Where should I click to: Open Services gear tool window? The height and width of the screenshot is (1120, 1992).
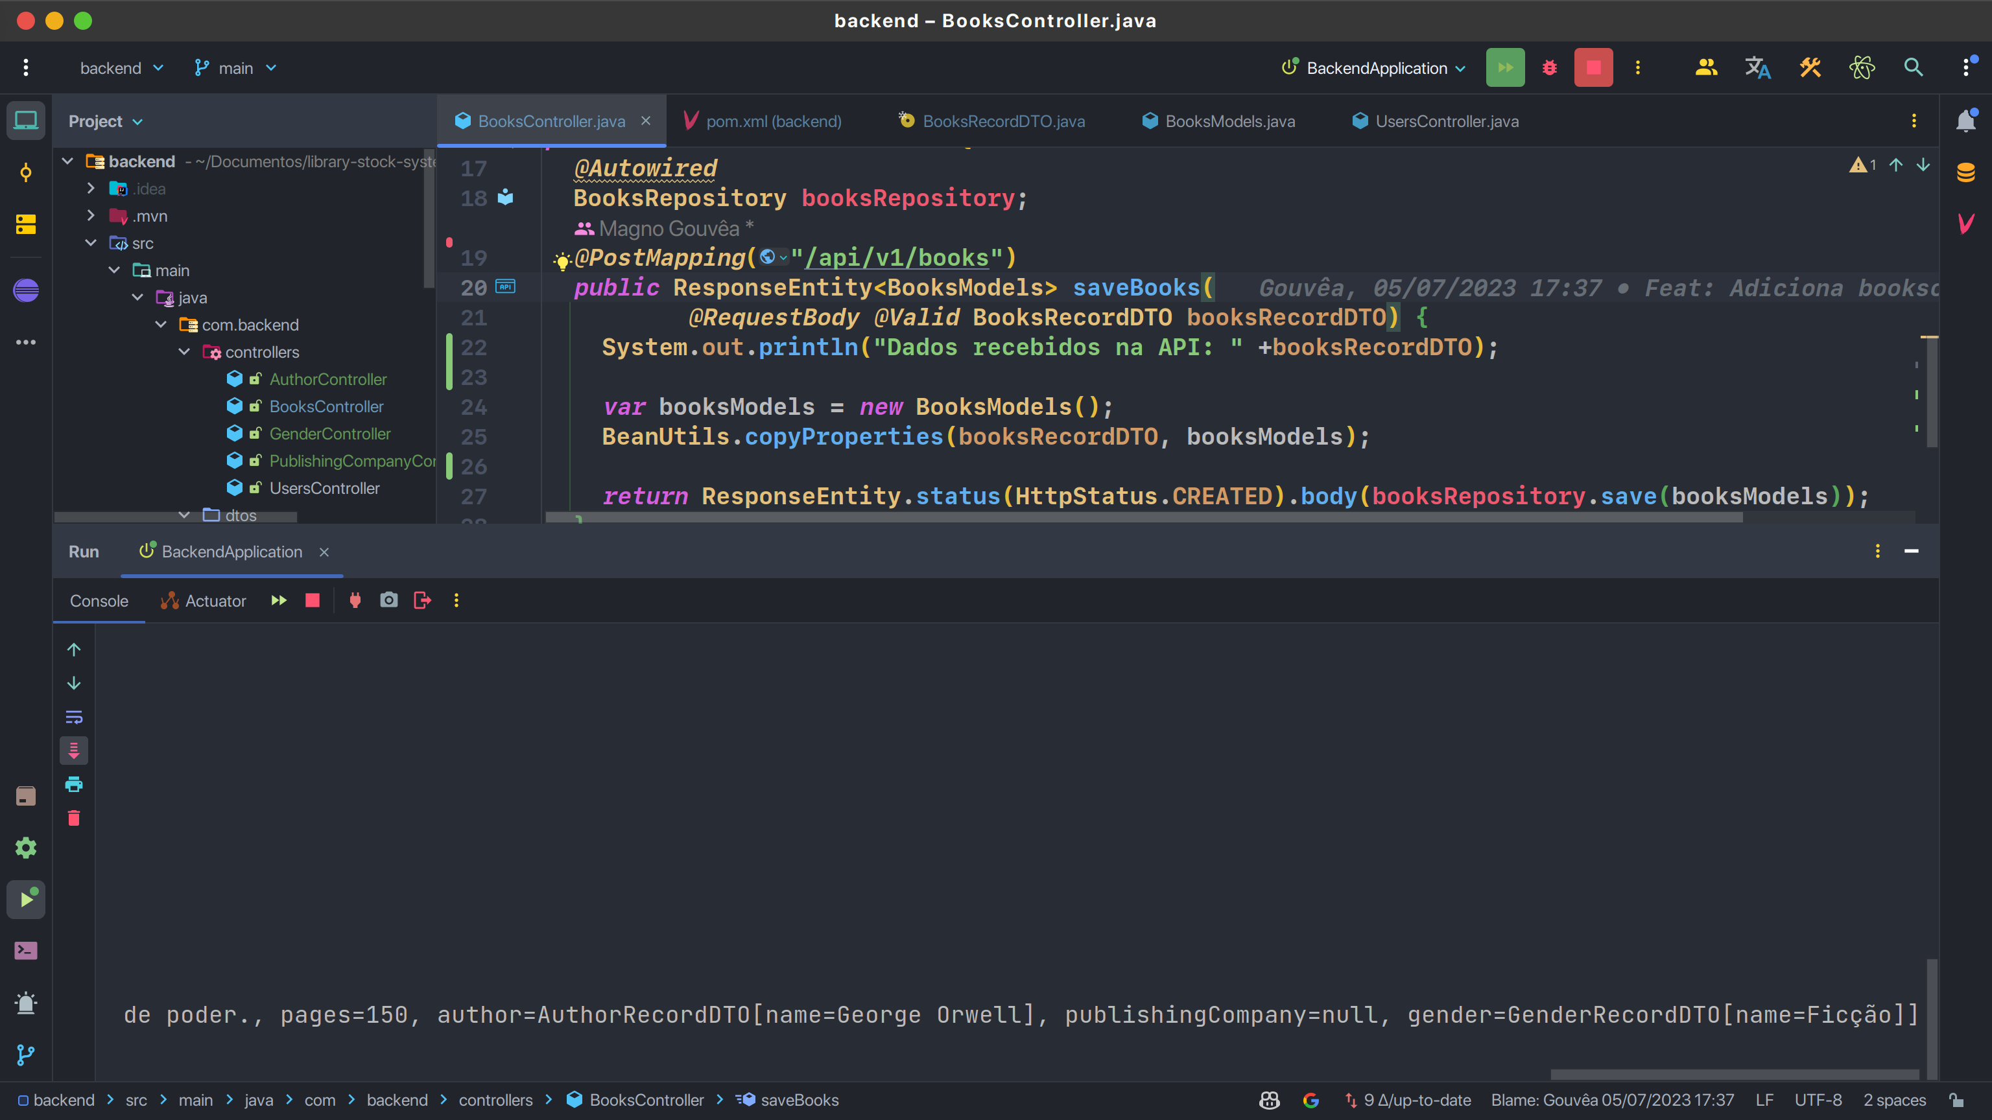[x=25, y=847]
